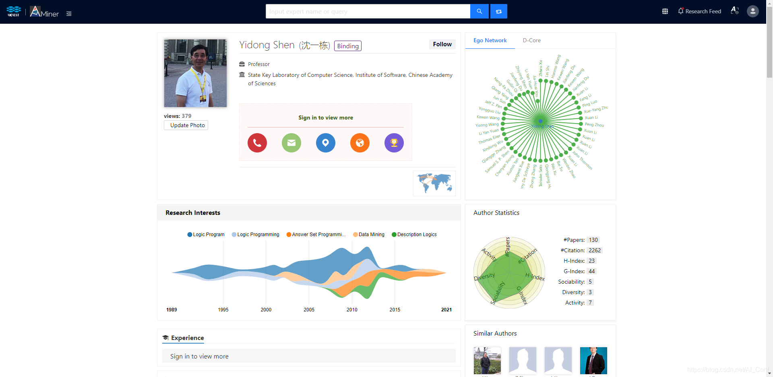773x377 pixels.
Task: Open the Research Feed link
Action: pyautogui.click(x=703, y=11)
